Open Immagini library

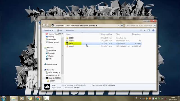51,53
